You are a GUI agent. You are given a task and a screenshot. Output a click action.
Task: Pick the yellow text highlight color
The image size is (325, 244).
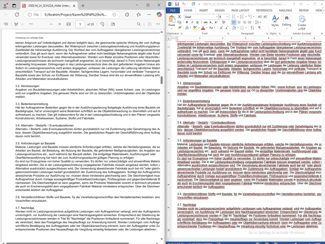(195, 28)
